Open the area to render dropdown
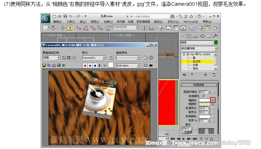 pyautogui.click(x=51, y=58)
